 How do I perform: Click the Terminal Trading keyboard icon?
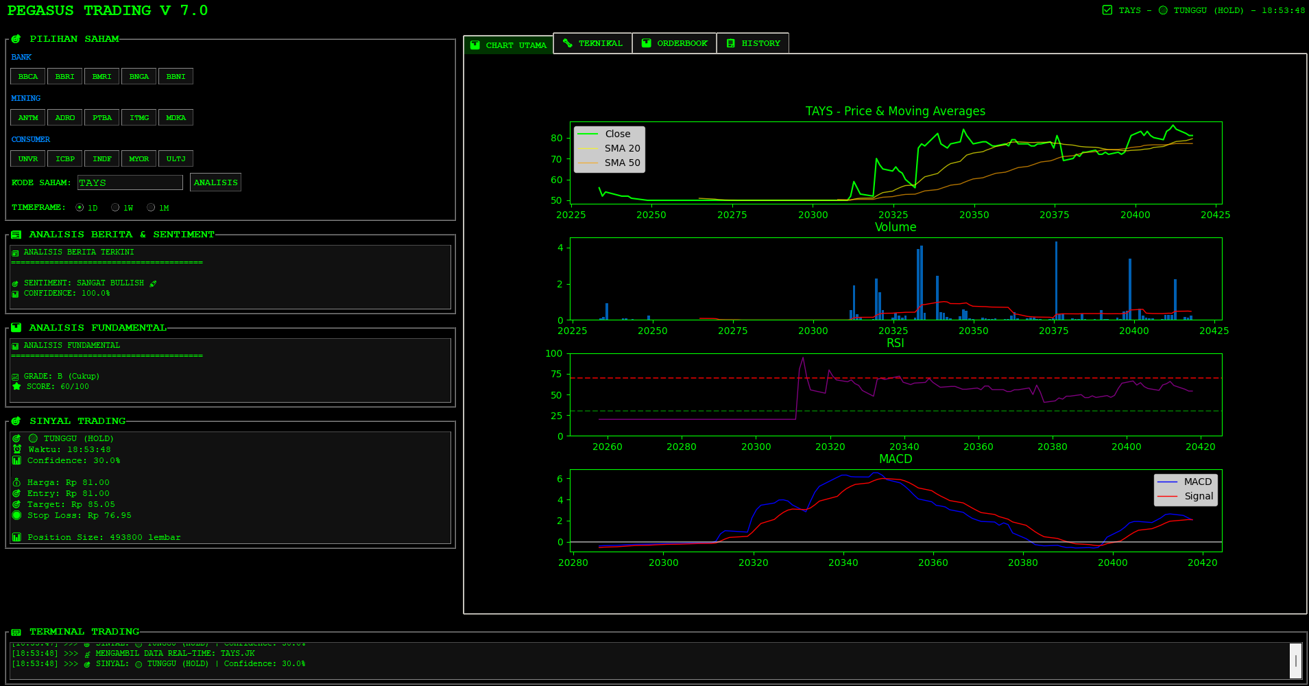[16, 632]
